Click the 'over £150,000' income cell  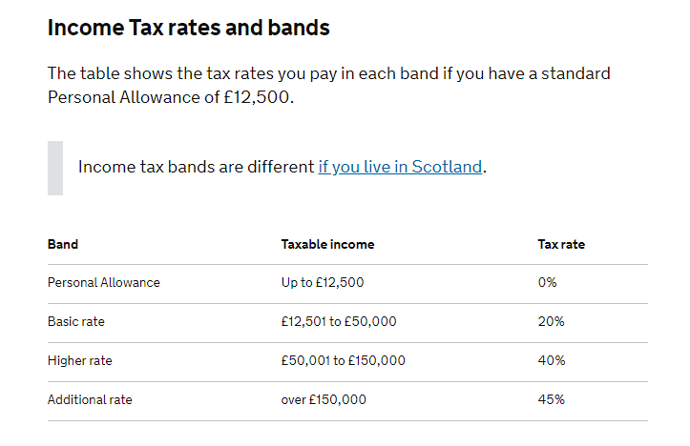(x=324, y=400)
